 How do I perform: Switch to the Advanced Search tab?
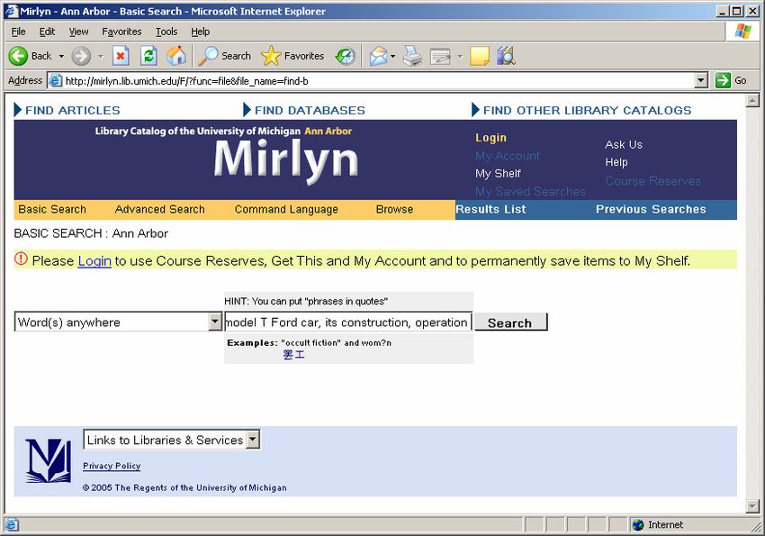click(x=159, y=209)
